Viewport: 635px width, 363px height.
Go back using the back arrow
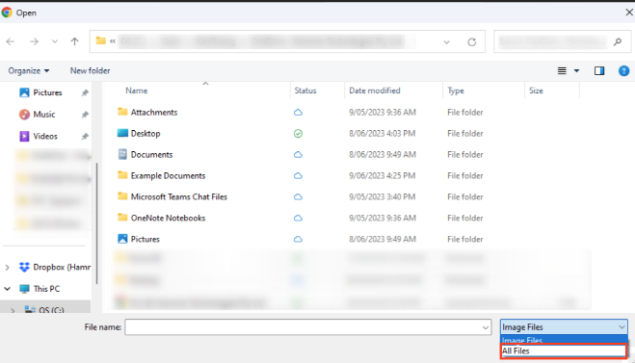[x=11, y=41]
